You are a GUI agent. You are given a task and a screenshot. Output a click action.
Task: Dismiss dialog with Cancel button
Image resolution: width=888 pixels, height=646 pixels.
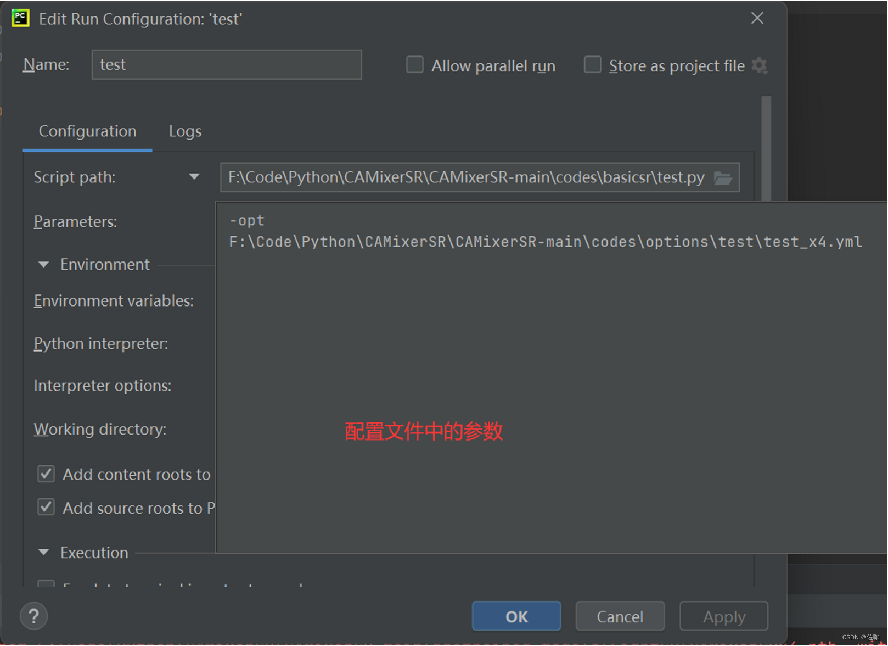(x=620, y=616)
